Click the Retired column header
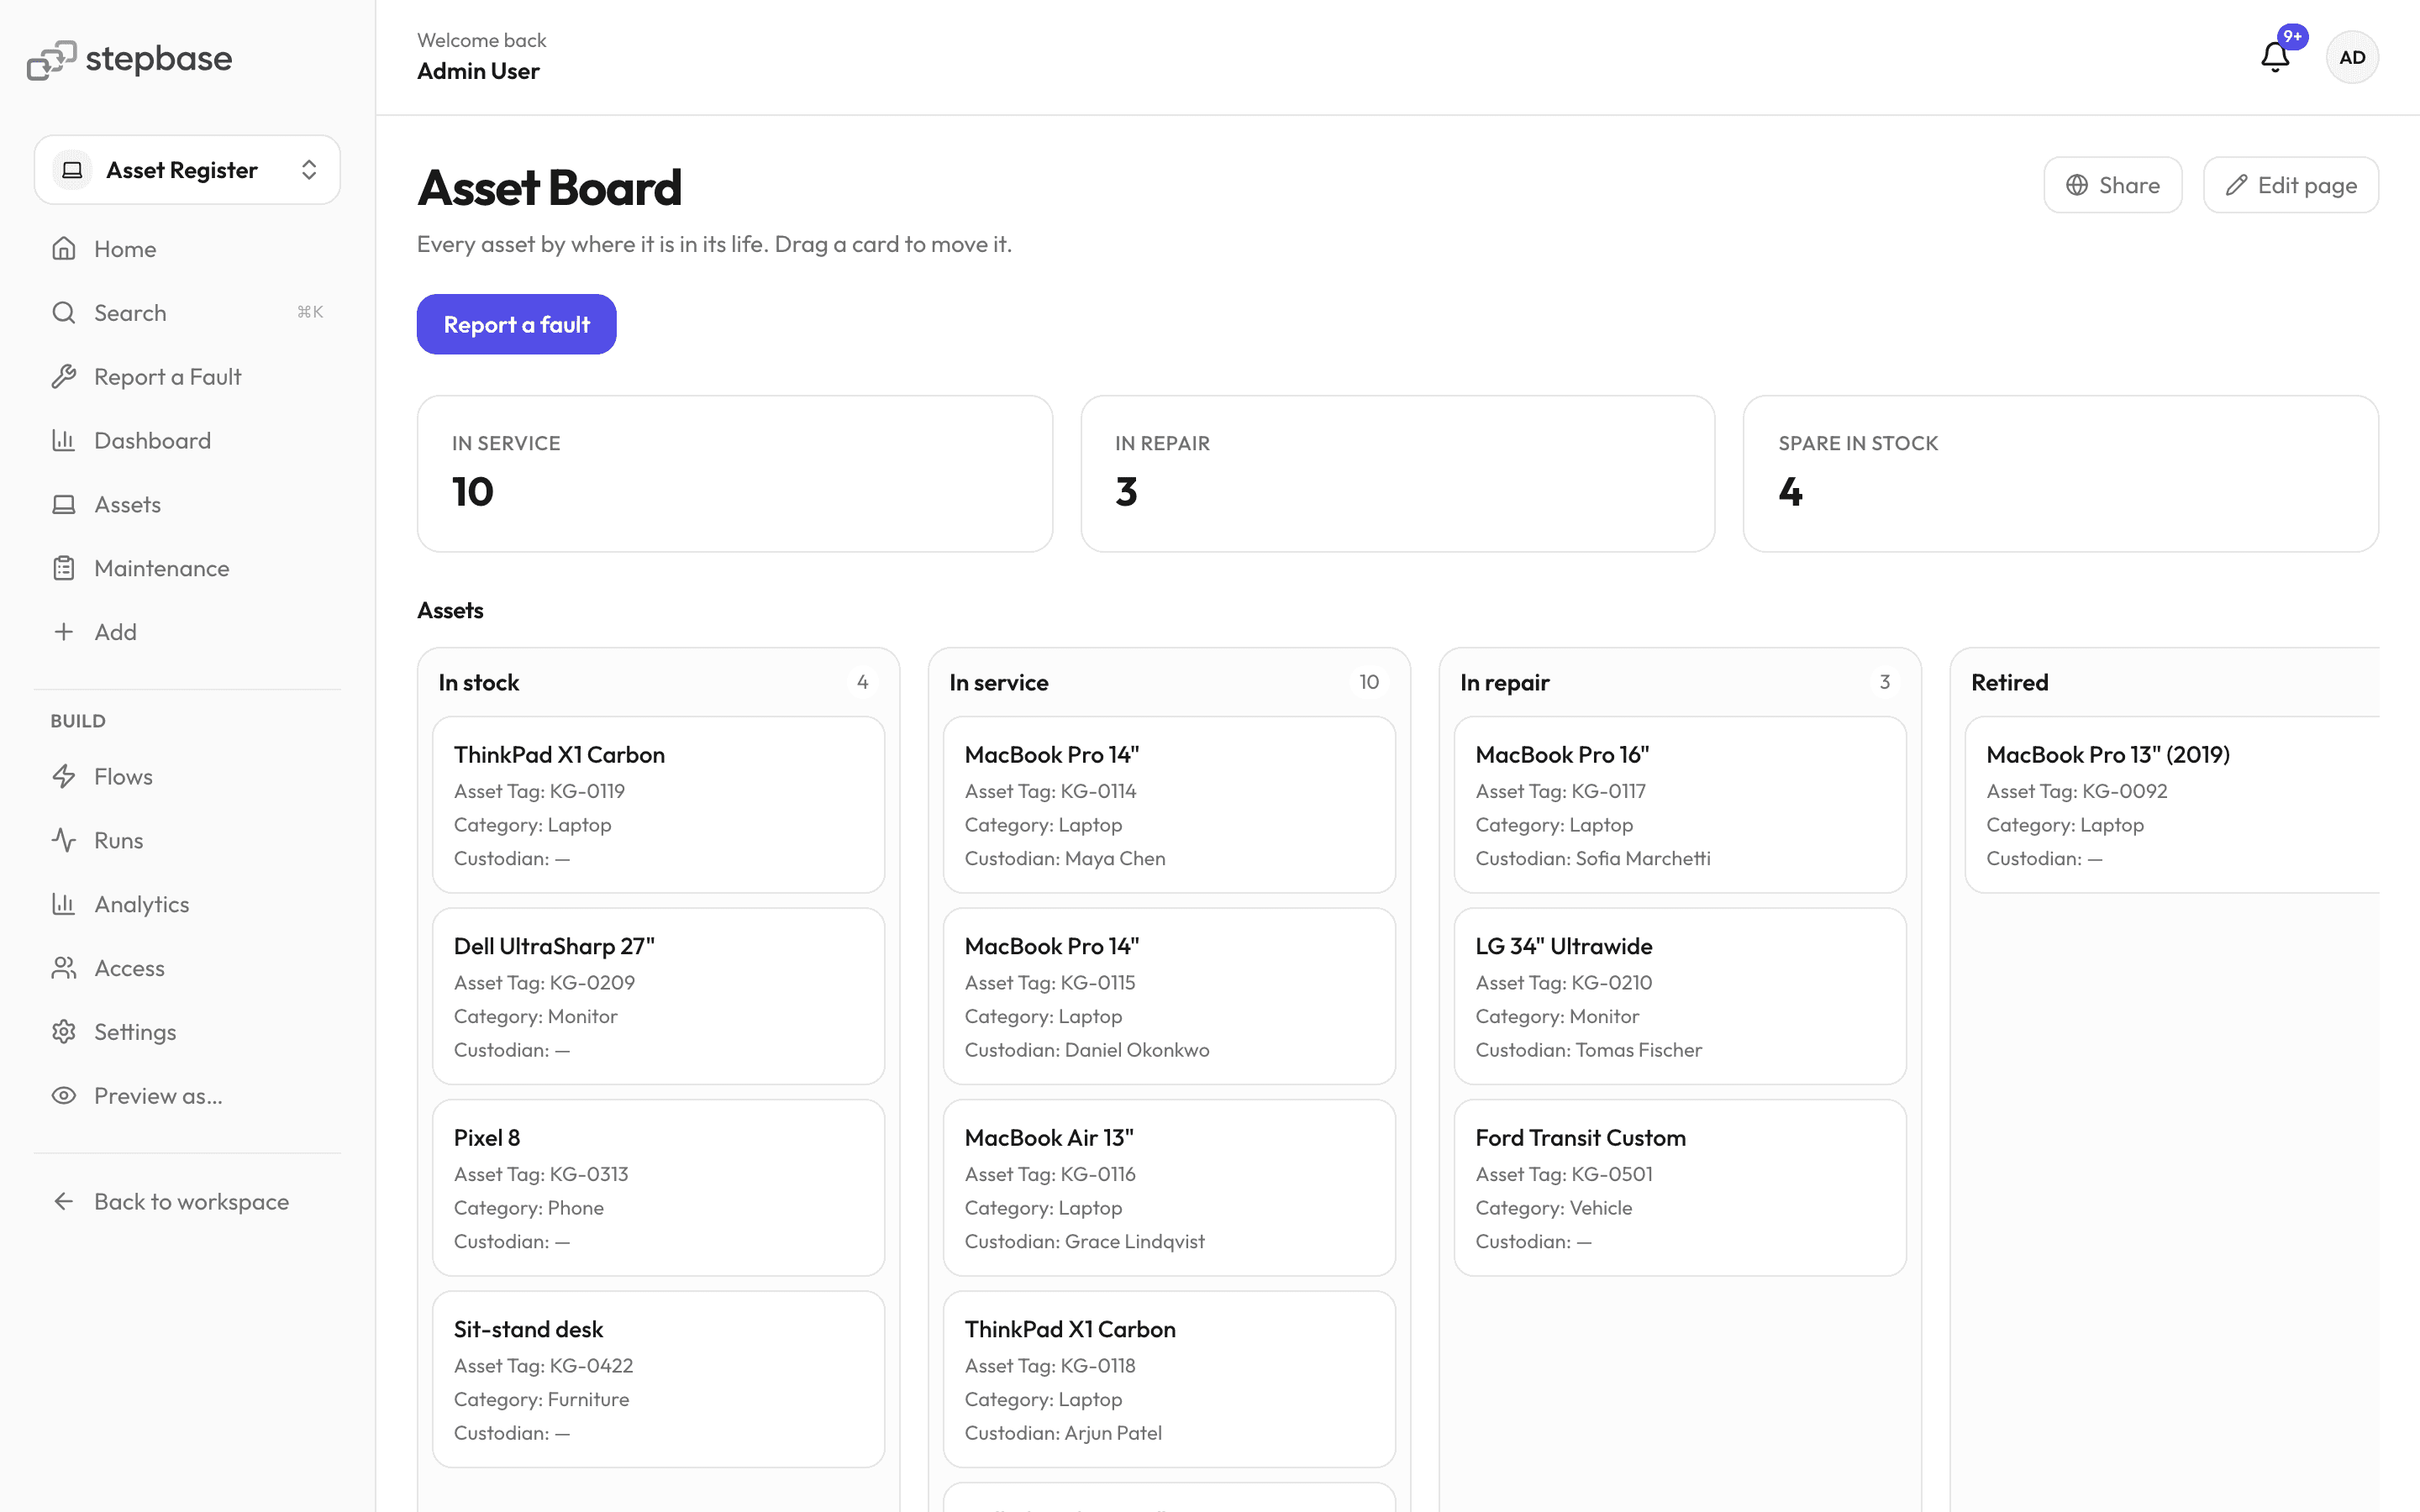 point(2009,683)
